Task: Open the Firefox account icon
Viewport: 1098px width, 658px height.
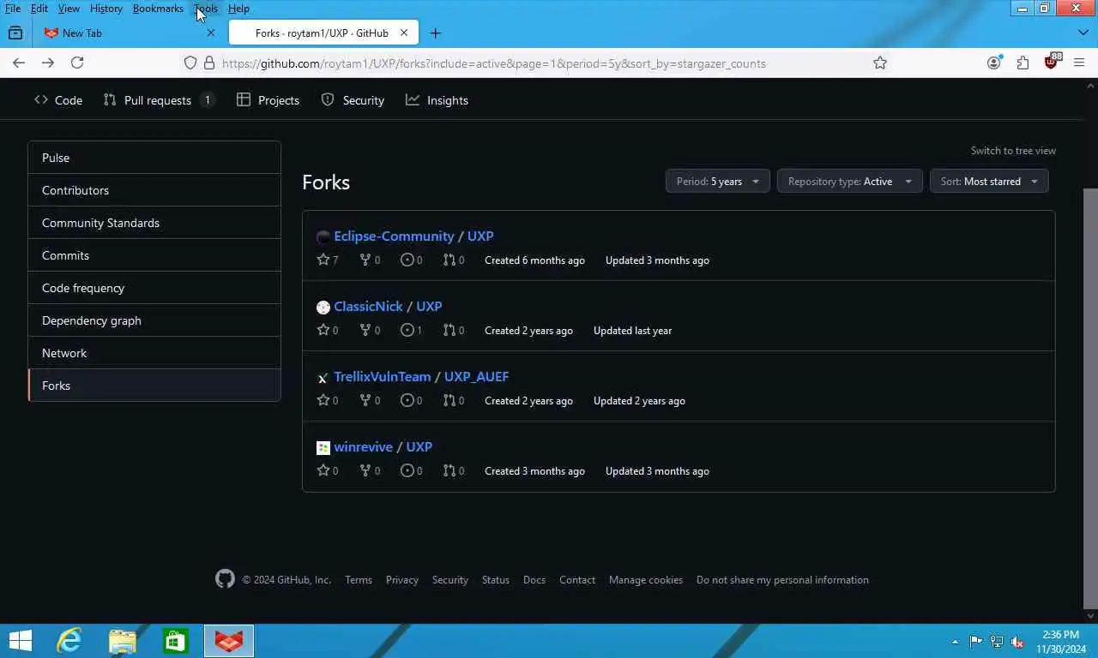Action: [x=994, y=63]
